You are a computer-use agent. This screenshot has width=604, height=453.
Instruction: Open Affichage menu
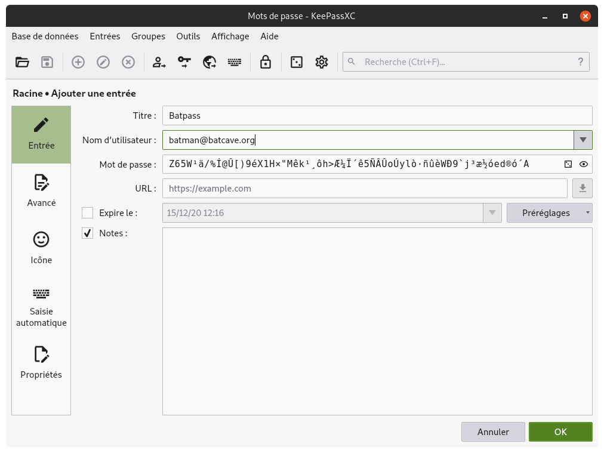tap(230, 36)
